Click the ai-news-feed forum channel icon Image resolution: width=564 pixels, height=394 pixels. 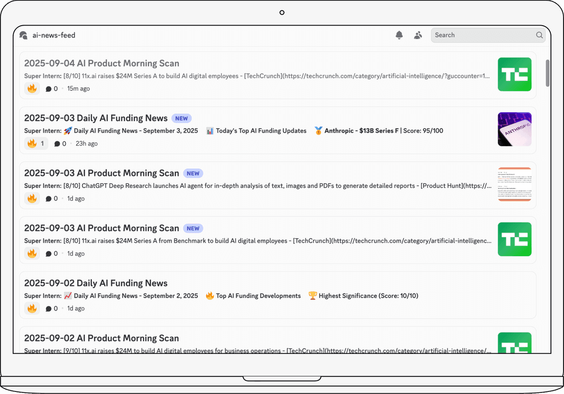(x=23, y=35)
